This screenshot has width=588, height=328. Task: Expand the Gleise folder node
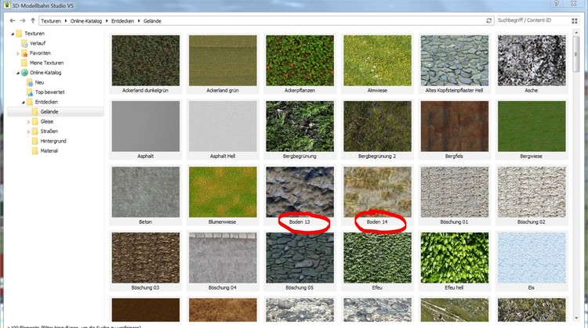pyautogui.click(x=28, y=121)
